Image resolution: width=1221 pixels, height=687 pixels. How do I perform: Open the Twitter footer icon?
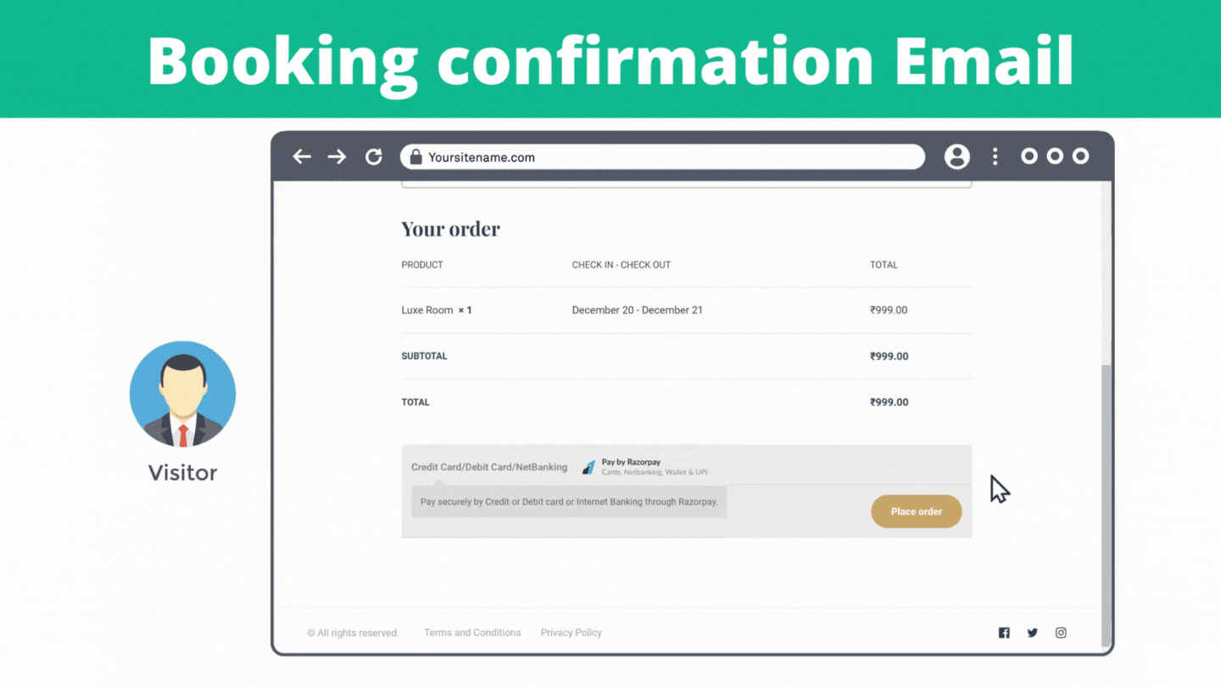(x=1032, y=633)
